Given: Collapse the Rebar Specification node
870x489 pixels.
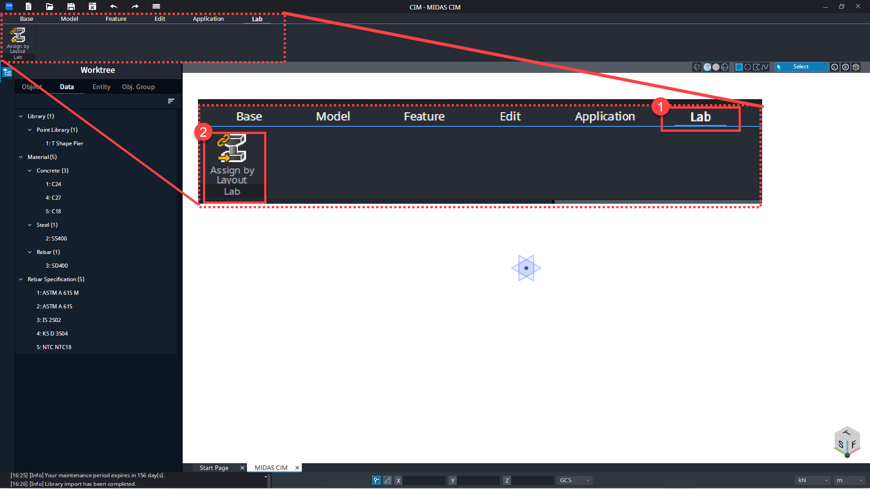Looking at the screenshot, I should [x=21, y=279].
